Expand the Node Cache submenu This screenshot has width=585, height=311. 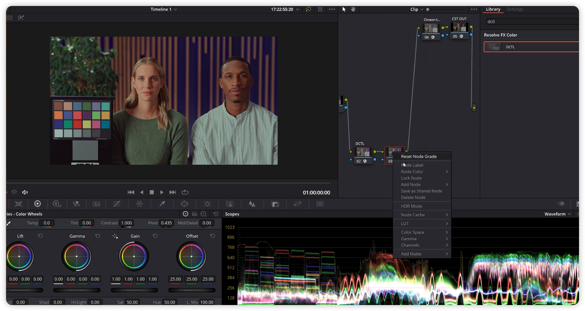click(x=422, y=215)
